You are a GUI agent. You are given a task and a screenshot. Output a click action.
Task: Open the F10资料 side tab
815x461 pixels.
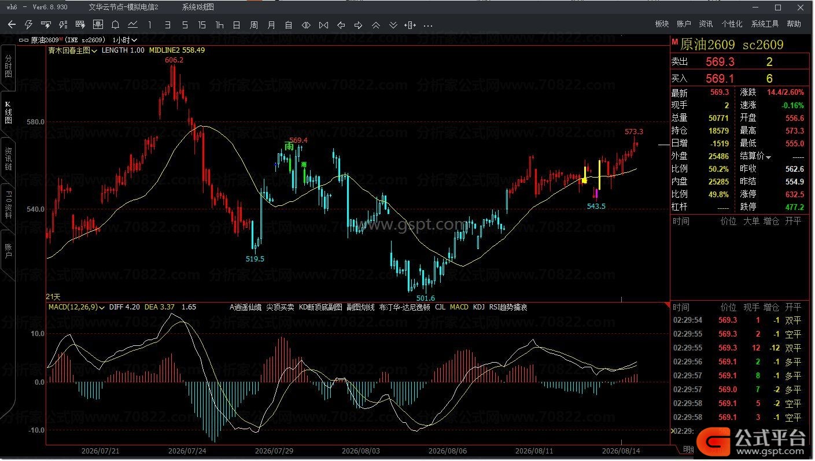click(8, 205)
